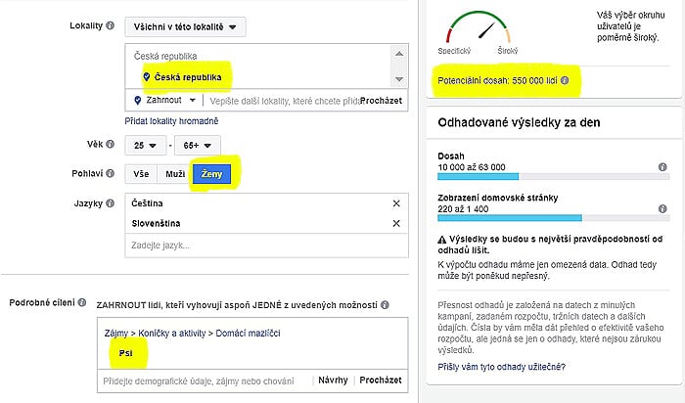Click the info icon on Dosah row

662,167
